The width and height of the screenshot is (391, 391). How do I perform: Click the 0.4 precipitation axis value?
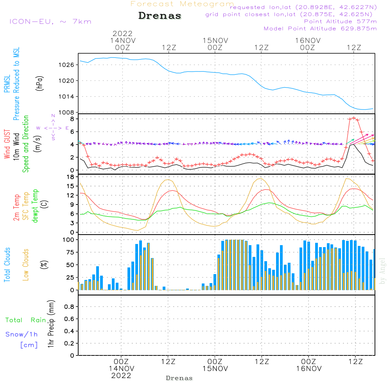[69, 332]
